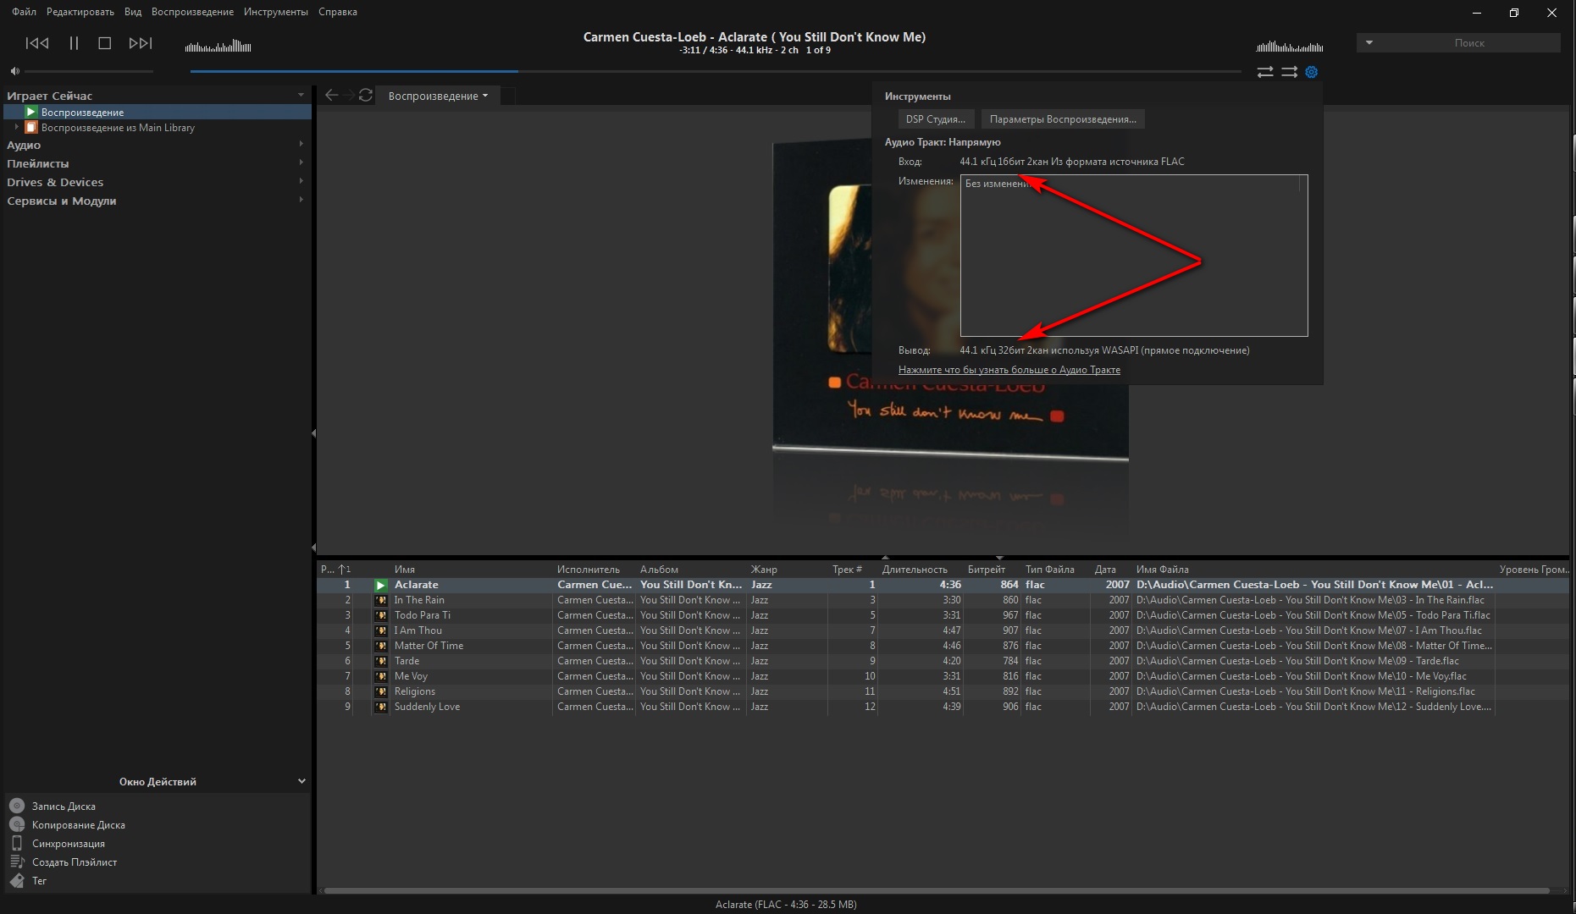Screen dimensions: 1576x914
Task: Open DSP Студия button
Action: (x=936, y=119)
